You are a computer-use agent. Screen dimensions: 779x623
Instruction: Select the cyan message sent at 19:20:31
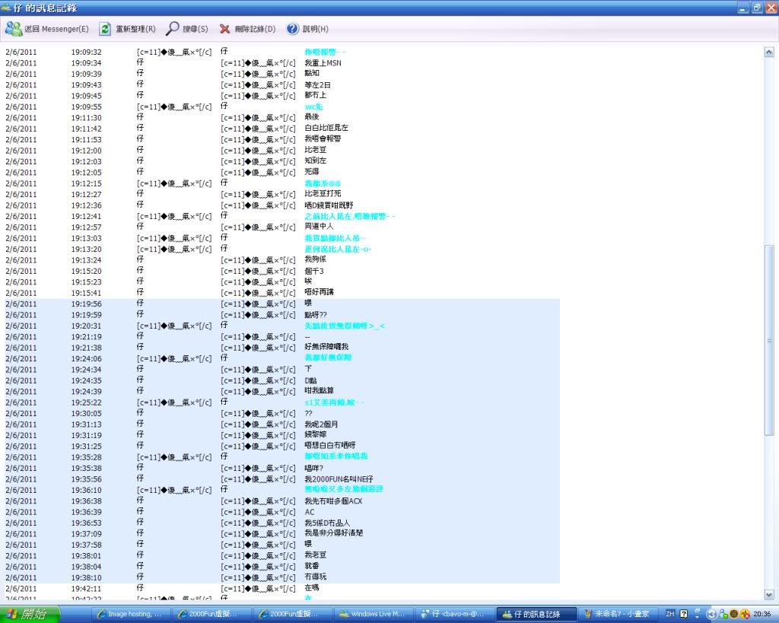click(x=344, y=326)
